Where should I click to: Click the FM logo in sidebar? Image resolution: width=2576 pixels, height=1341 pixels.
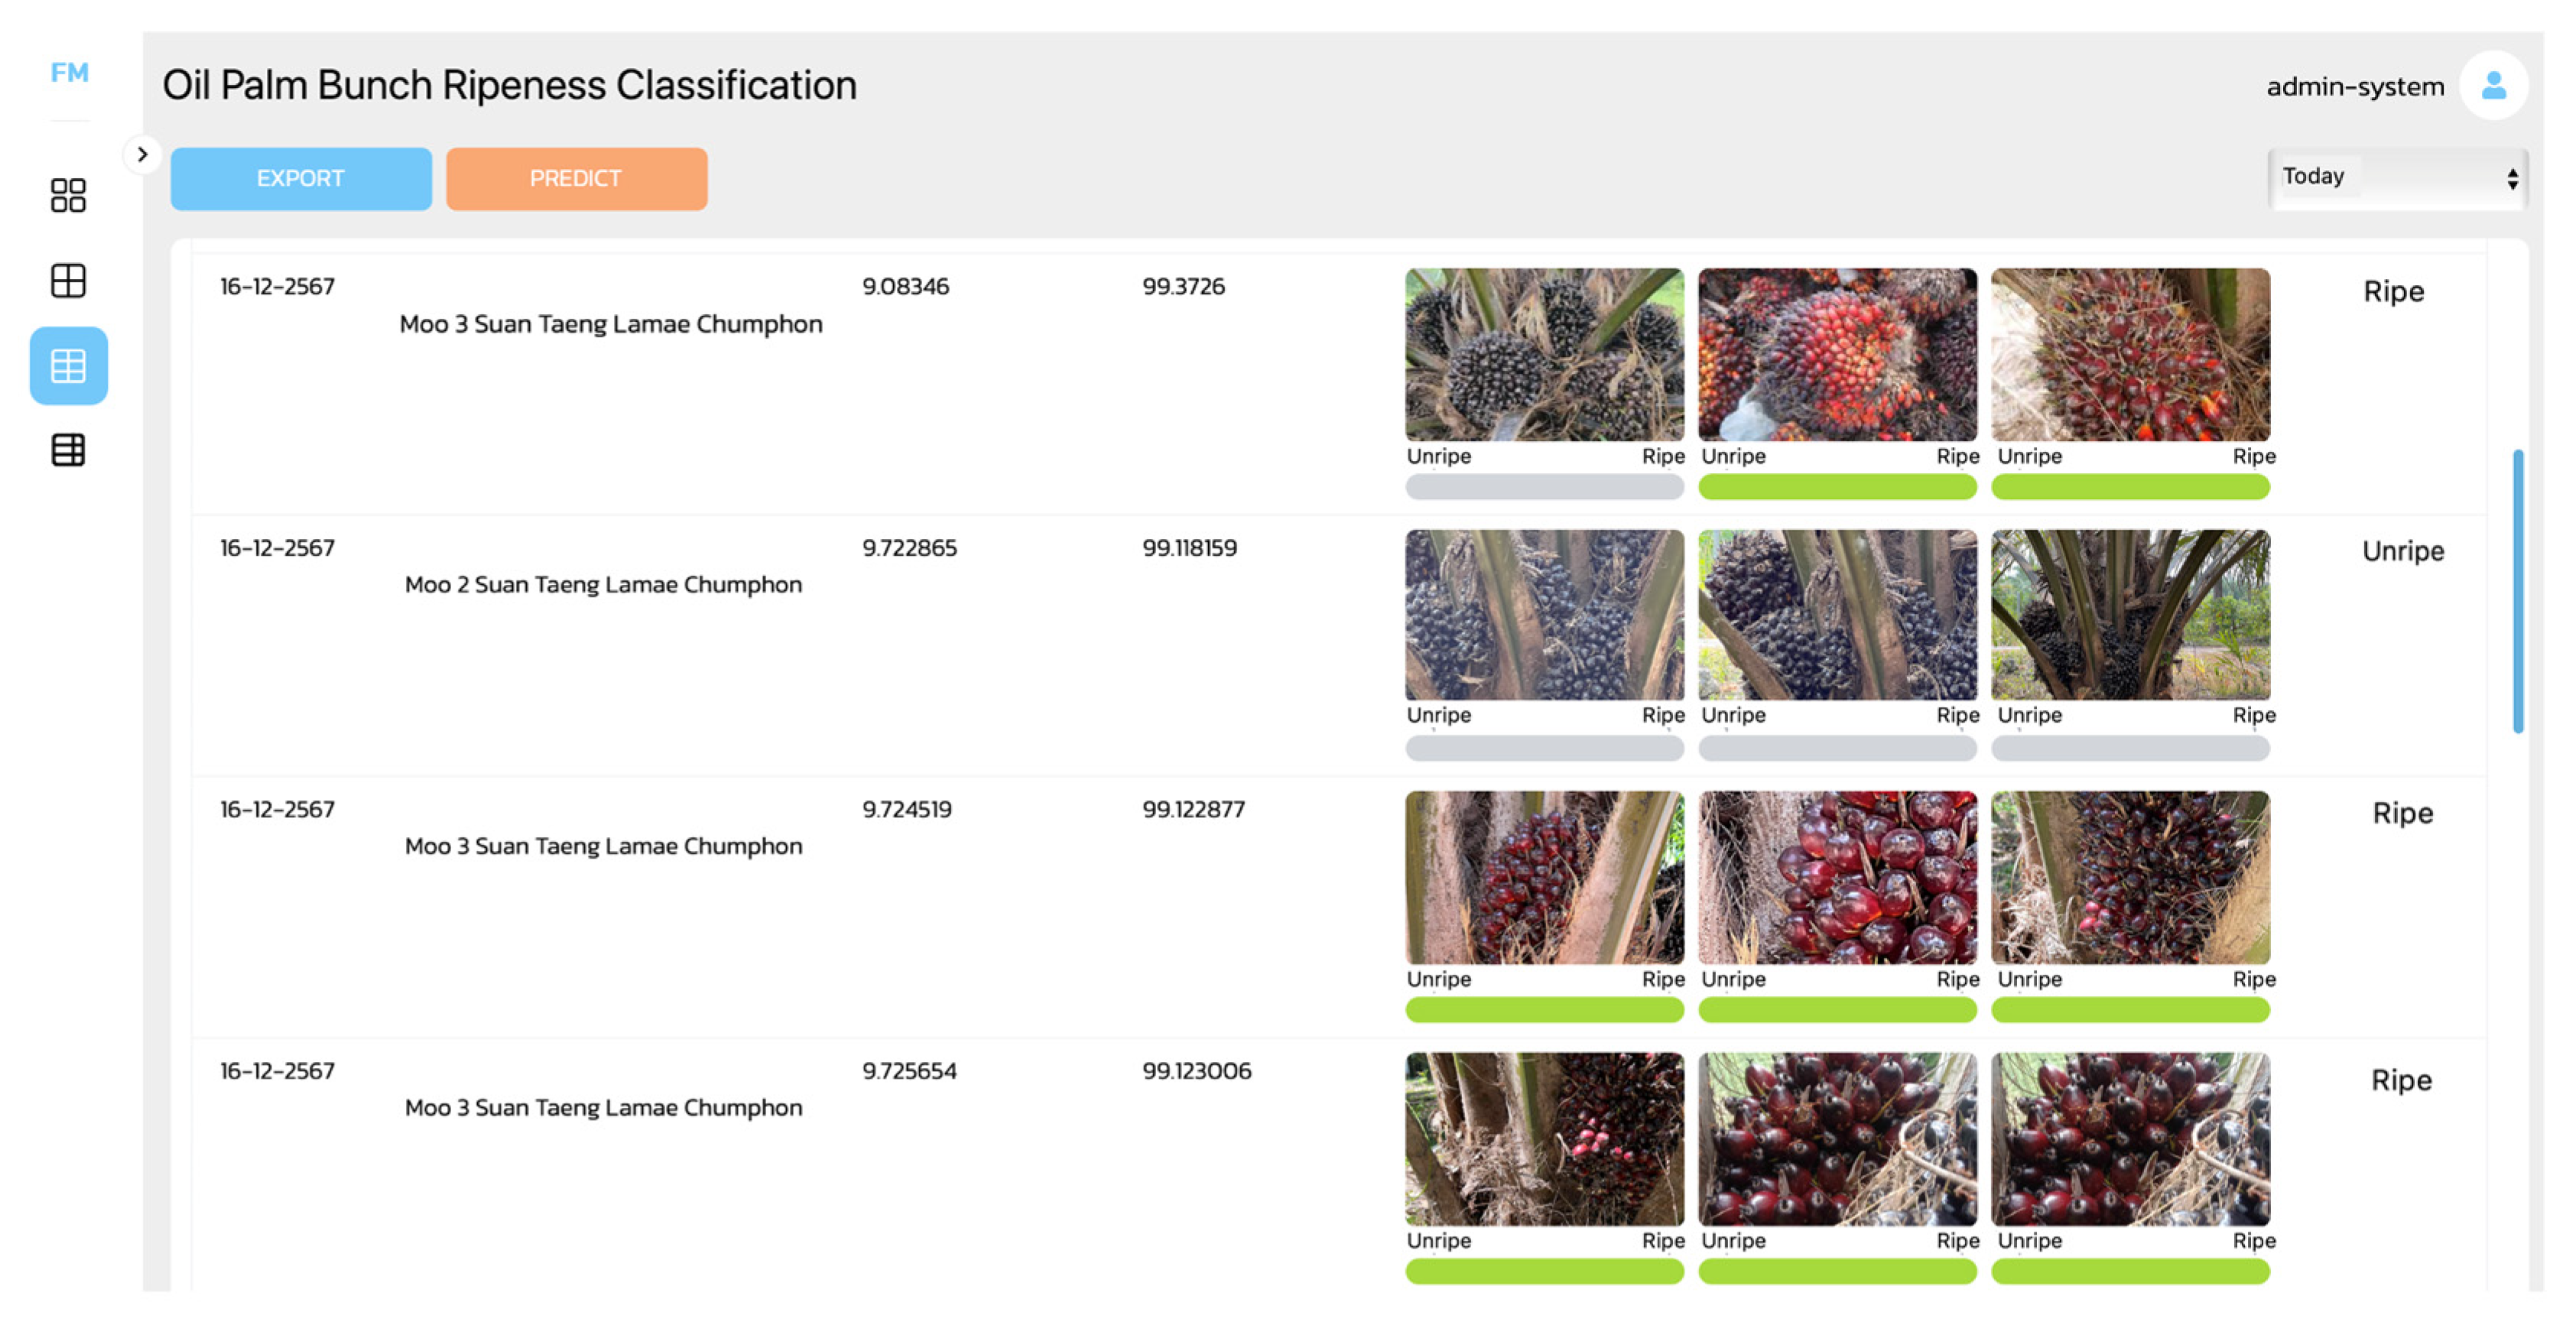(69, 73)
